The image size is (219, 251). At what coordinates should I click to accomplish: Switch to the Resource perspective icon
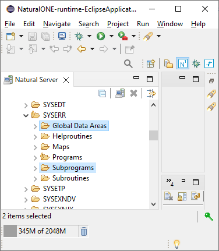(x=168, y=63)
